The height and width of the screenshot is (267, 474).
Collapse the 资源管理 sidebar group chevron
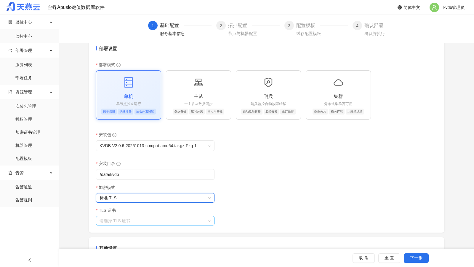51,92
